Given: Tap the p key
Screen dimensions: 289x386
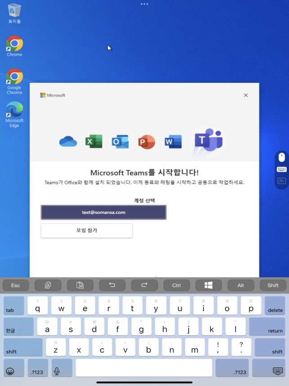Looking at the screenshot, I should click(x=251, y=305).
